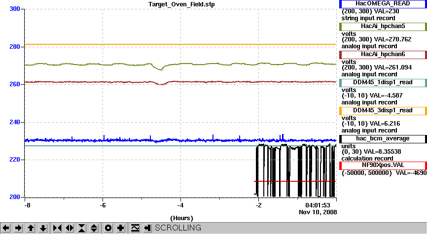Screen dimensions: 427x234
Task: Click the plus toolbar icon
Action: click(121, 228)
